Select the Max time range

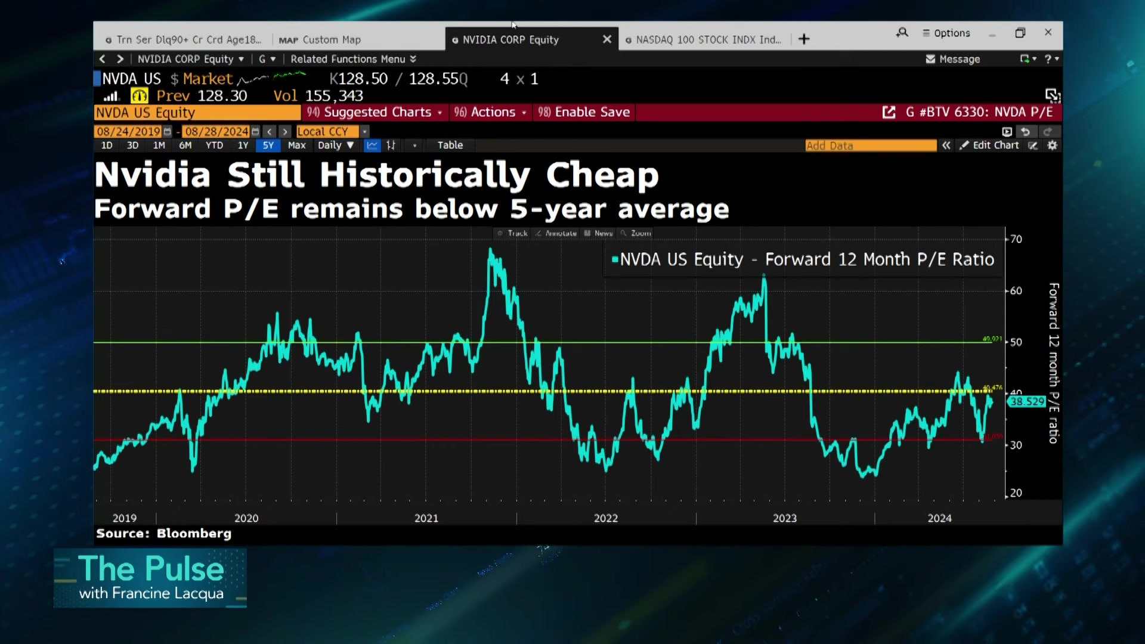click(296, 145)
